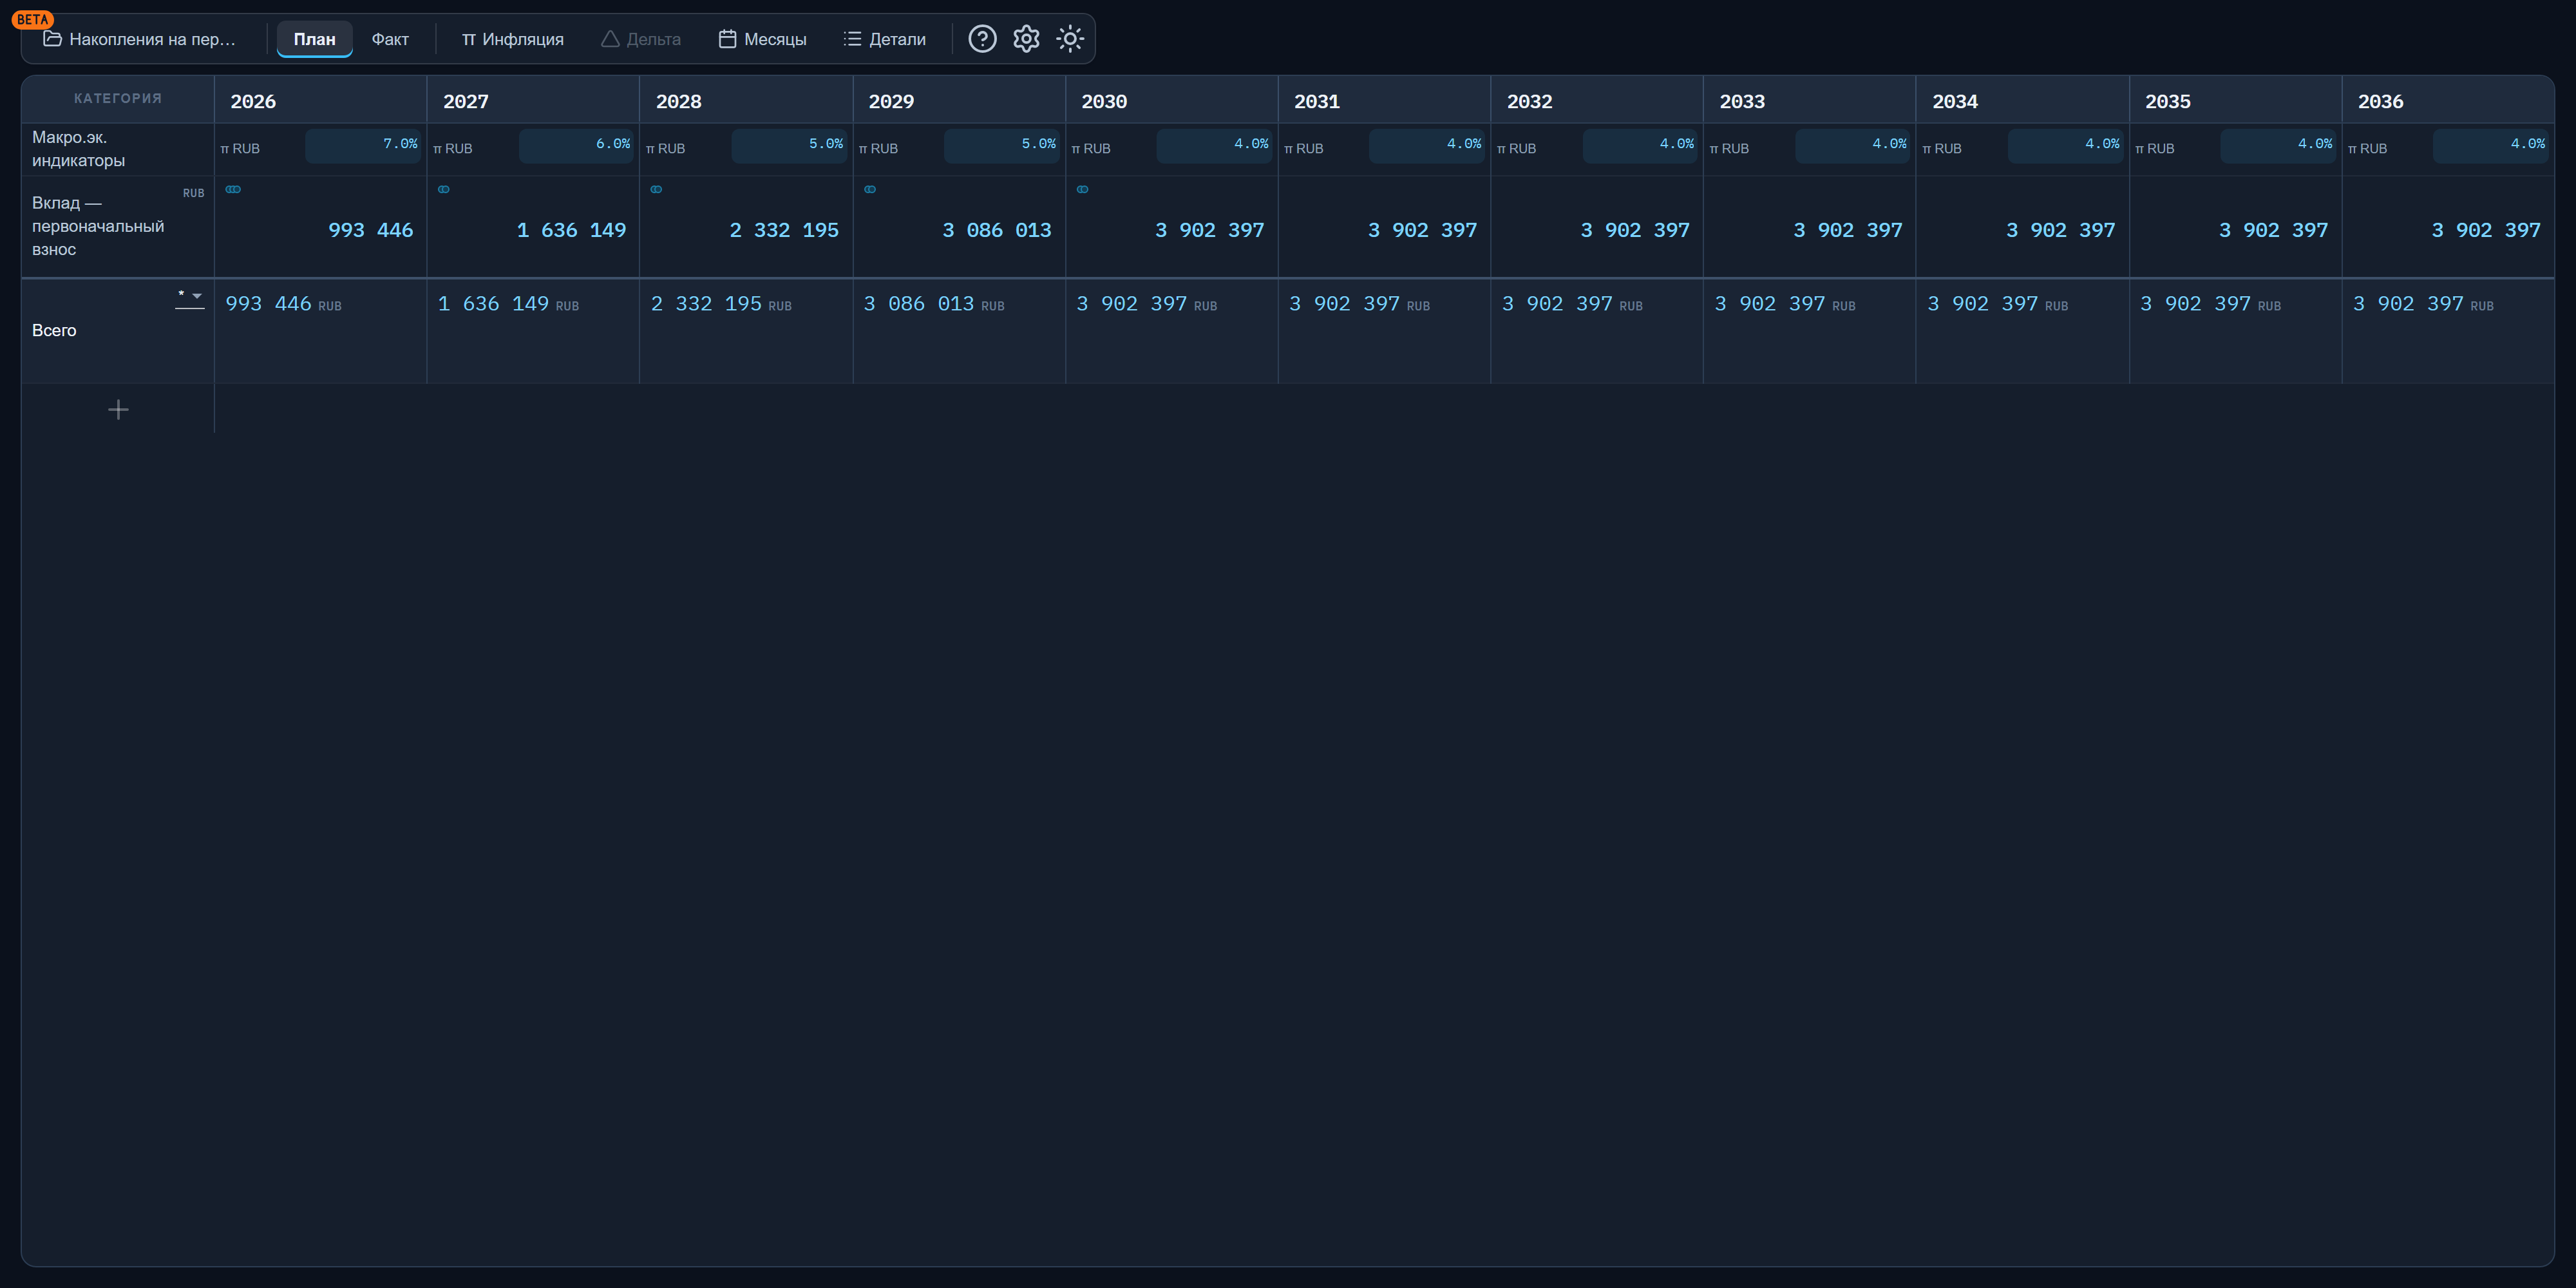The width and height of the screenshot is (2576, 1288).
Task: Click the 2027 total 1 636 149 RUB
Action: 508,303
